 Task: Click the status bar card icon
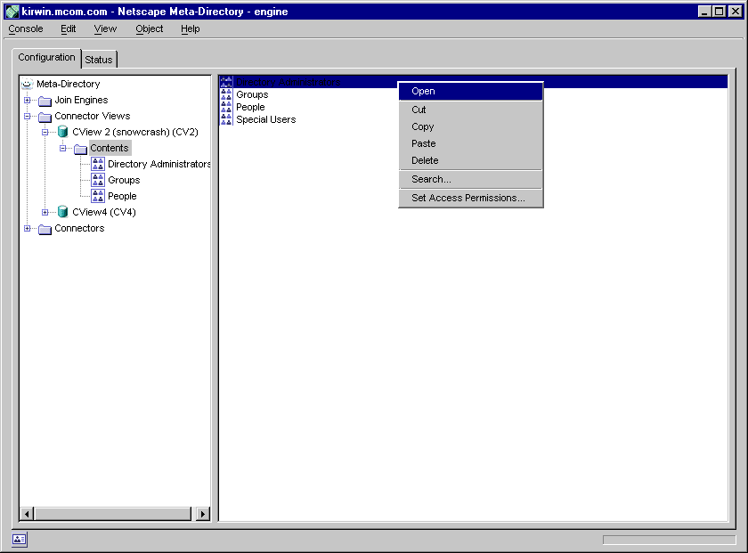(20, 539)
